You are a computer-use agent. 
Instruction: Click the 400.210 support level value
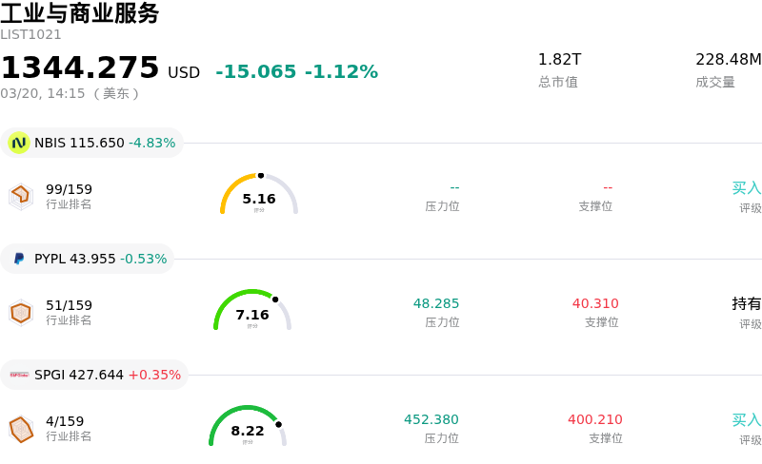tap(595, 420)
